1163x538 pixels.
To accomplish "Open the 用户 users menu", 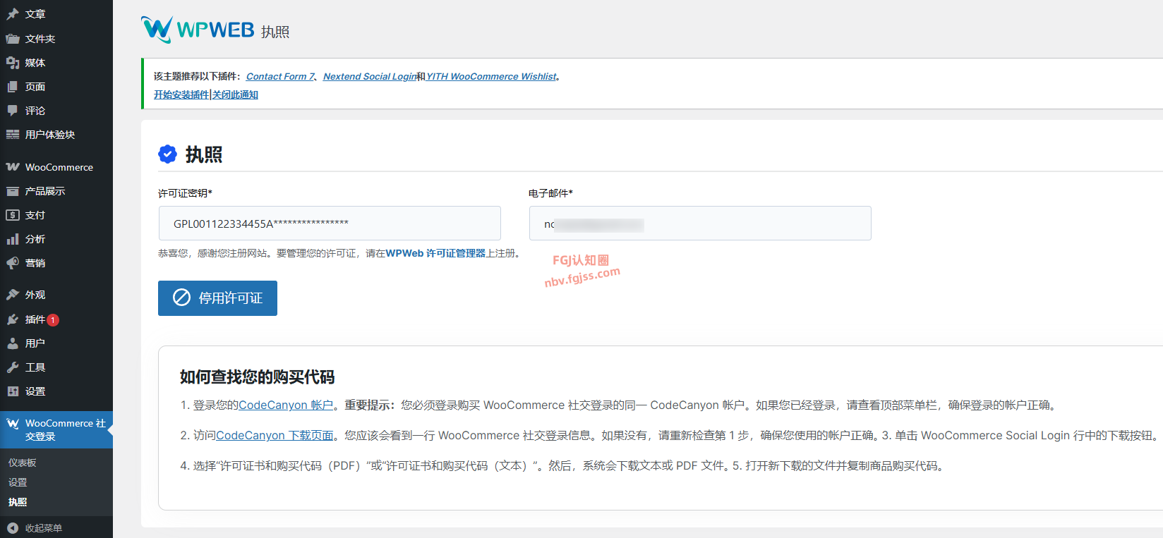I will click(35, 343).
